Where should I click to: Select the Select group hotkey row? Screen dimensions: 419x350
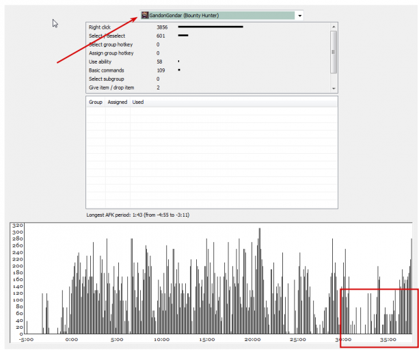coord(208,44)
